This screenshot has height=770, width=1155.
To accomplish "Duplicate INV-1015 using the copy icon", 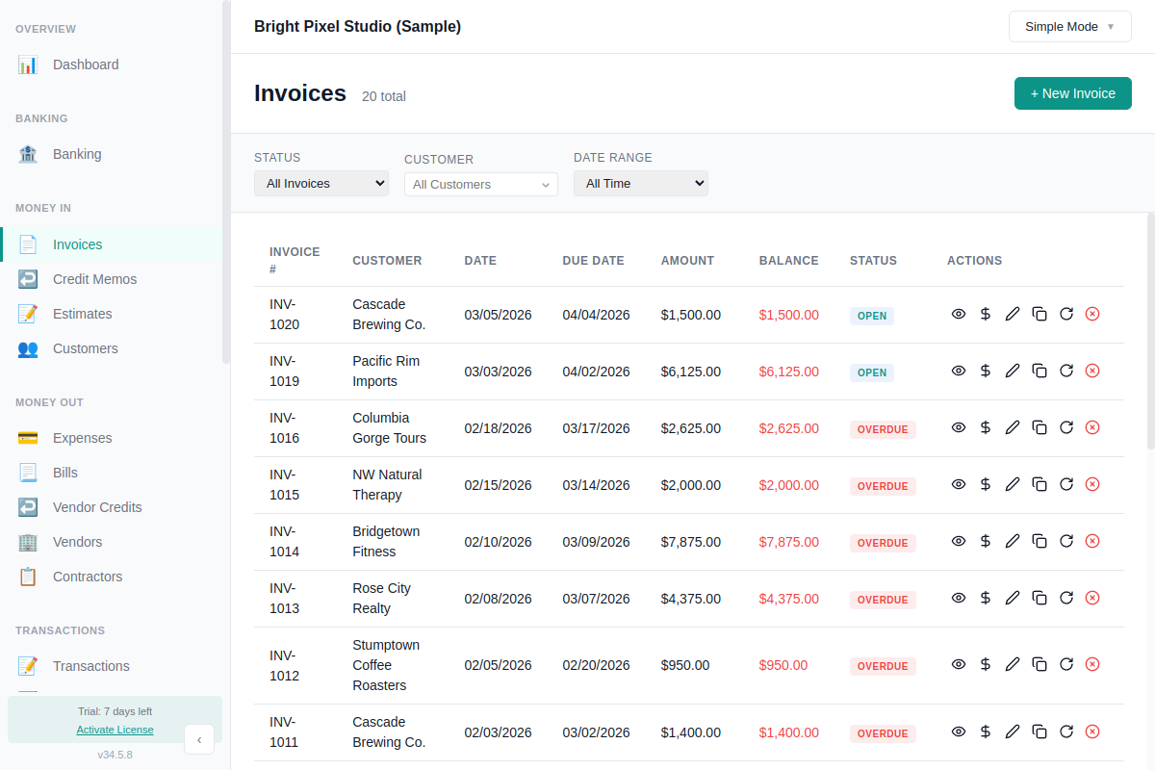I will click(x=1039, y=484).
